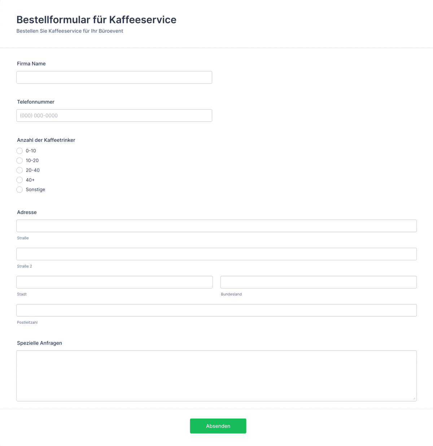This screenshot has height=446, width=433.
Task: Focus the Bundesland input field
Action: click(318, 282)
